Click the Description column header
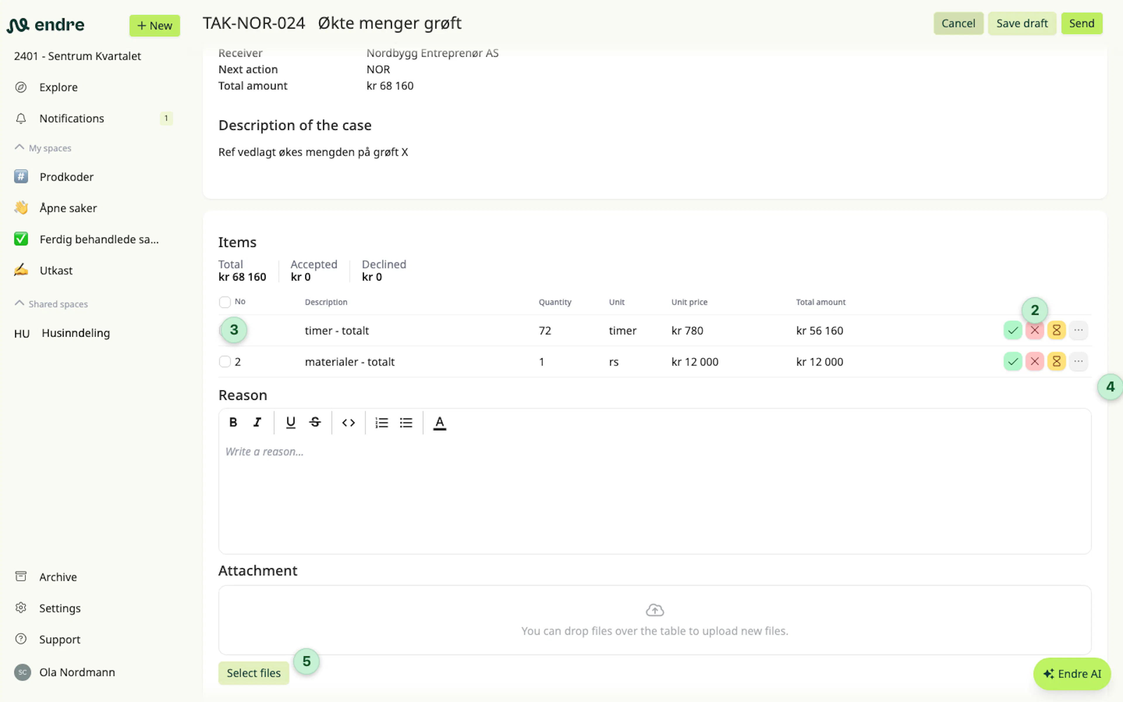 (326, 302)
